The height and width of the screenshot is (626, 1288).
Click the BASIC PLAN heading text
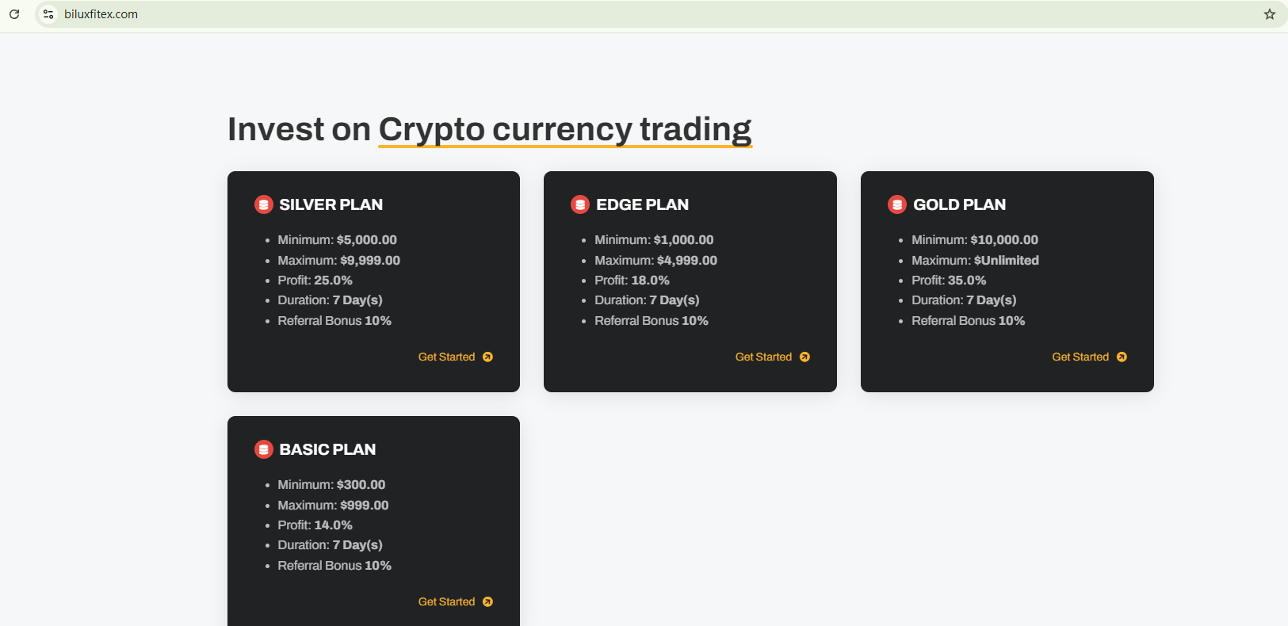pyautogui.click(x=327, y=449)
